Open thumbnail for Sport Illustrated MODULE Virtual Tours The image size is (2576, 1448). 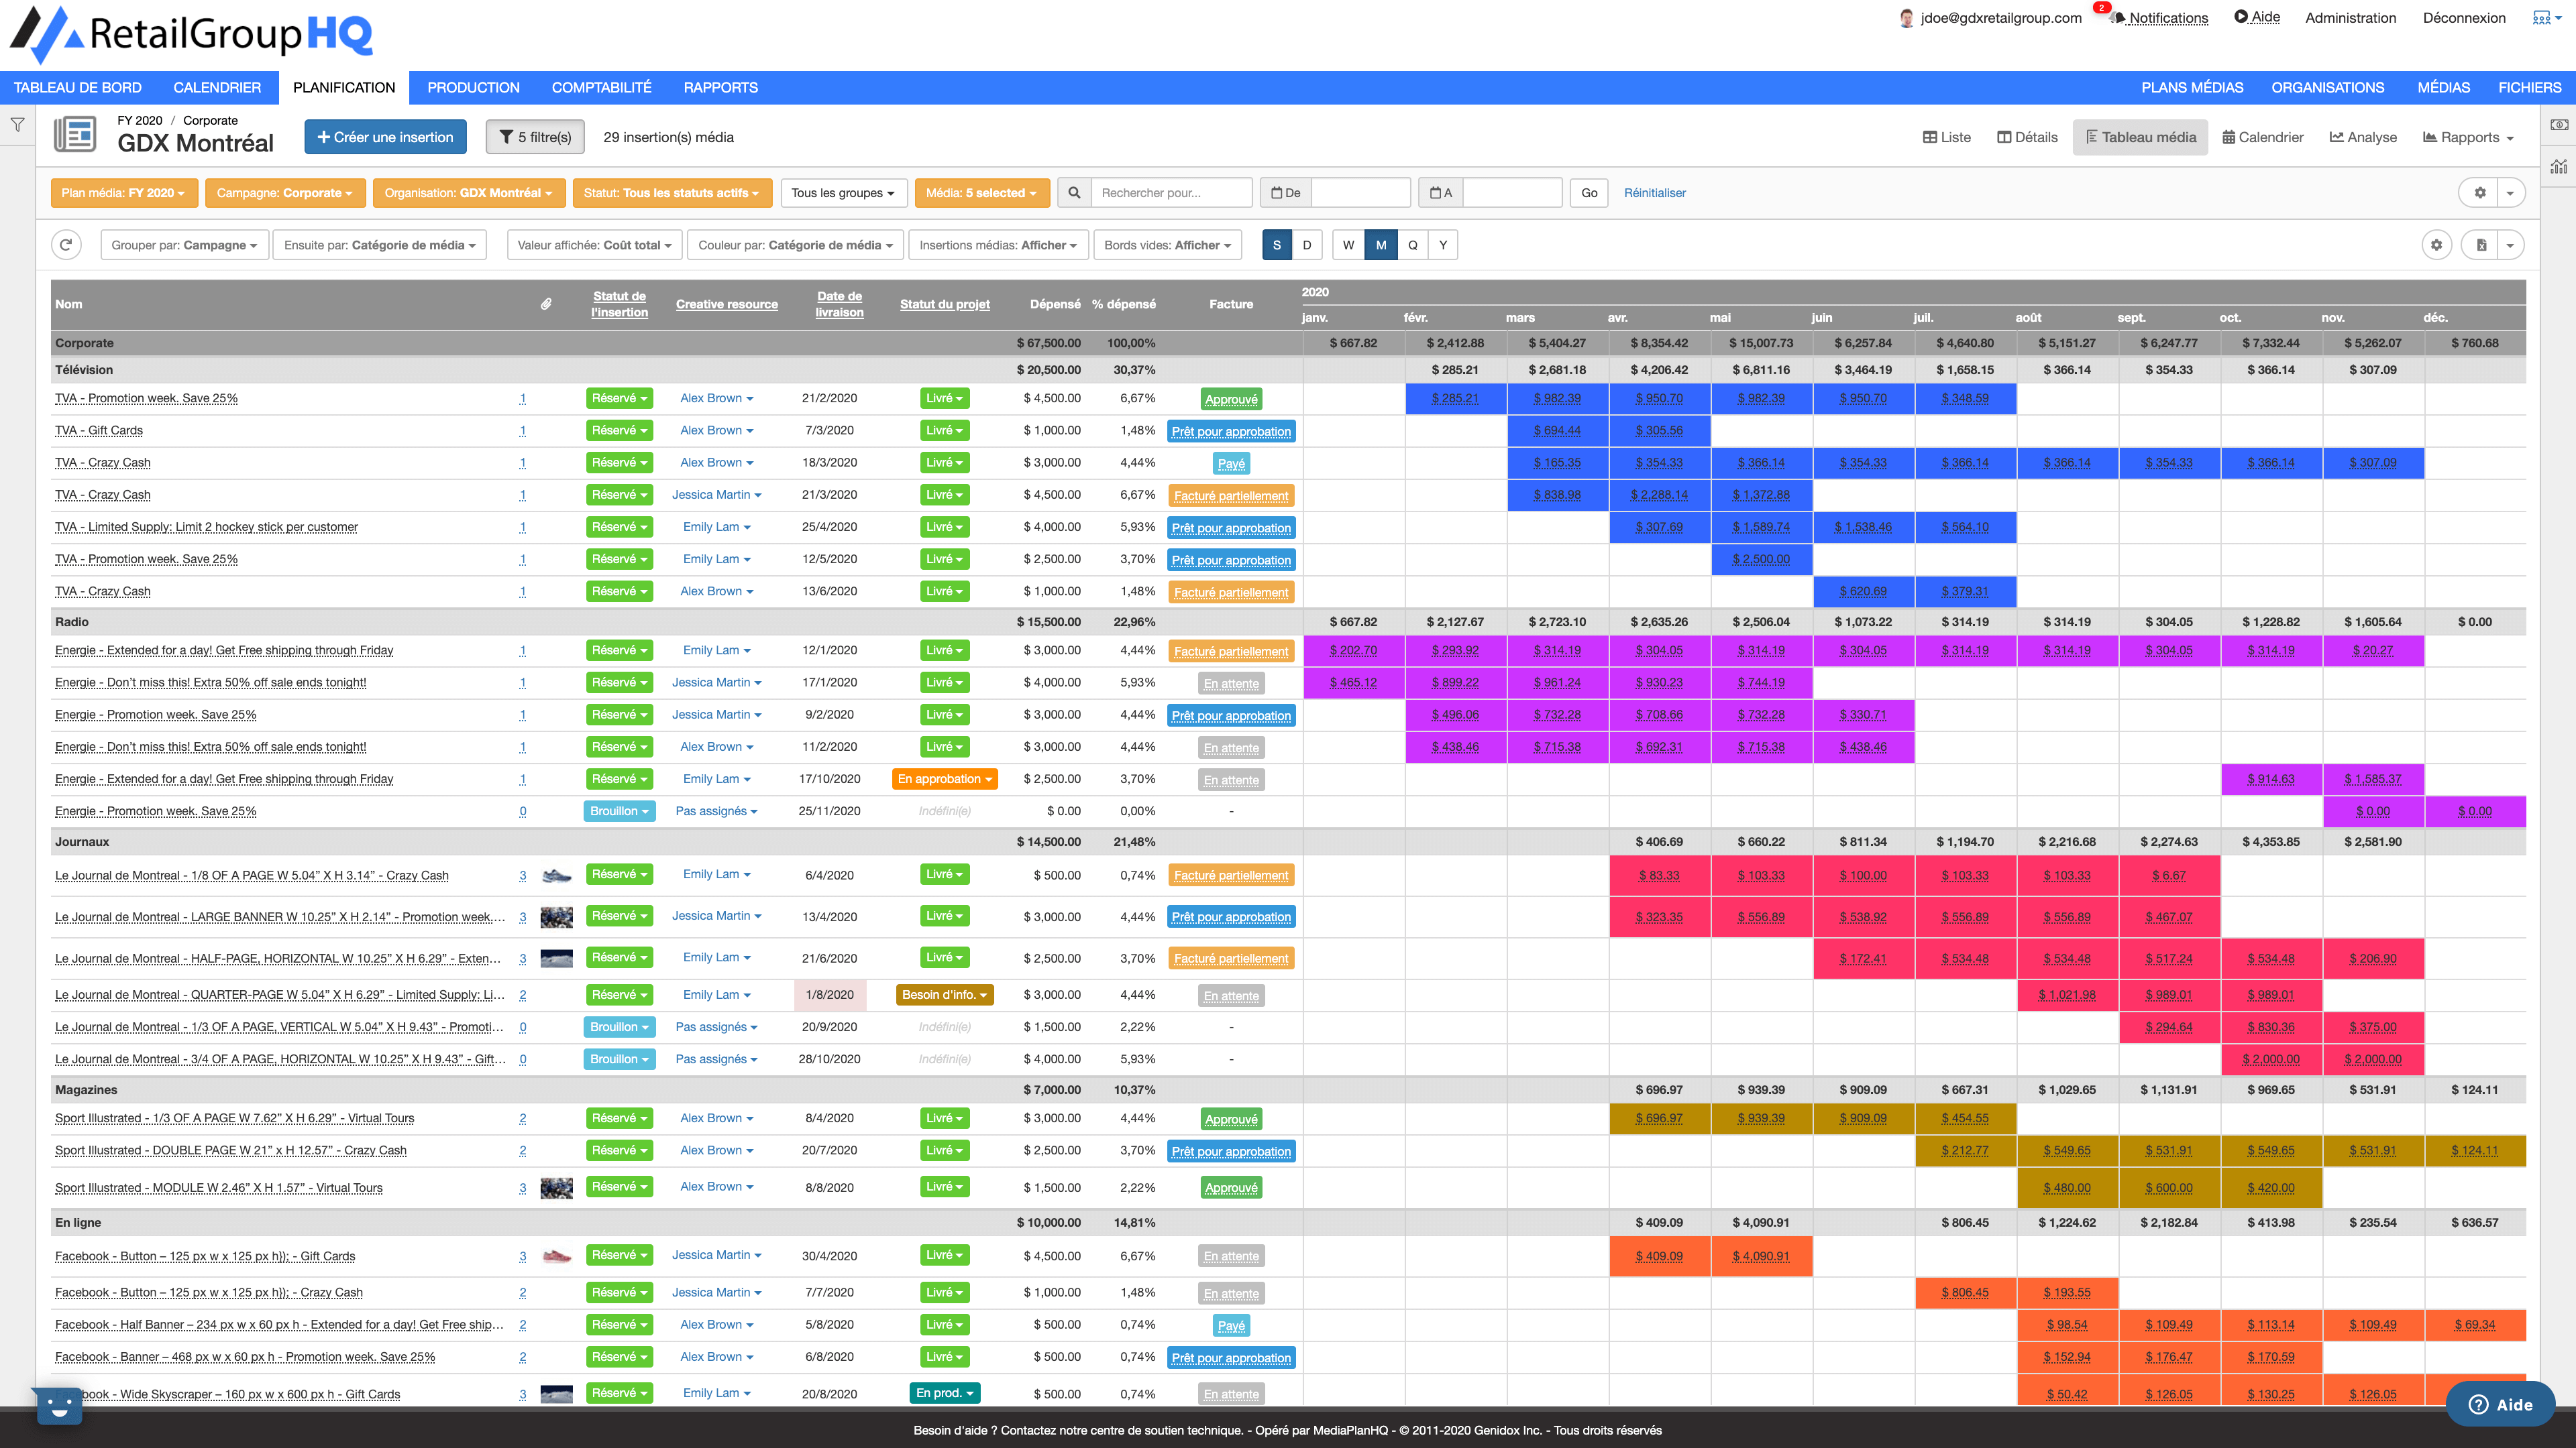click(556, 1187)
